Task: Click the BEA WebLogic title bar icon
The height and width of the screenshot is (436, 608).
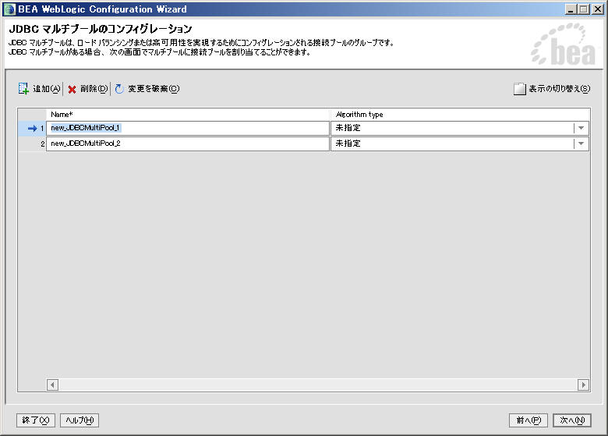Action: (x=9, y=9)
